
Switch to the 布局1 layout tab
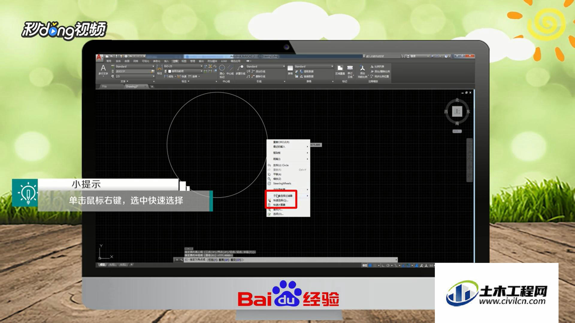(112, 265)
